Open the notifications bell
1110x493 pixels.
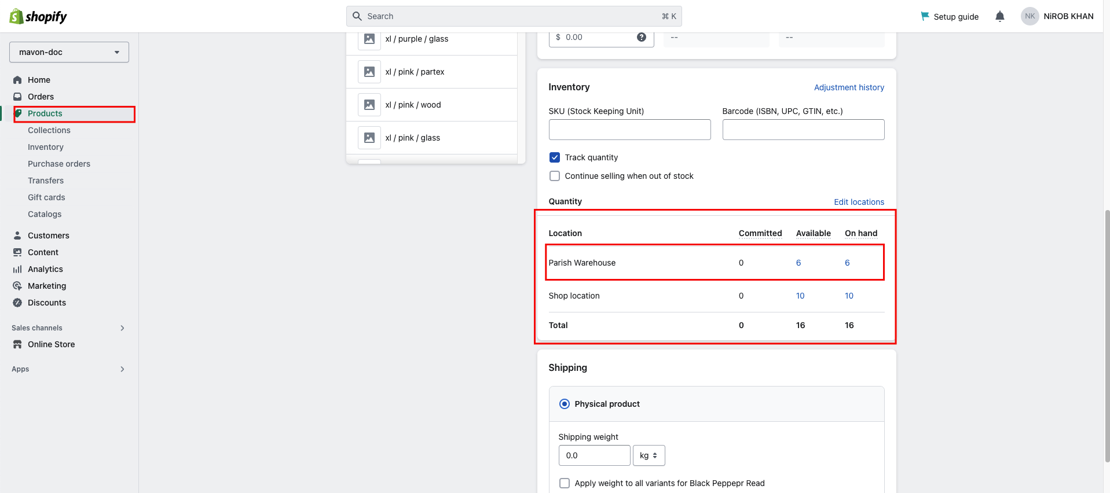pos(1000,16)
